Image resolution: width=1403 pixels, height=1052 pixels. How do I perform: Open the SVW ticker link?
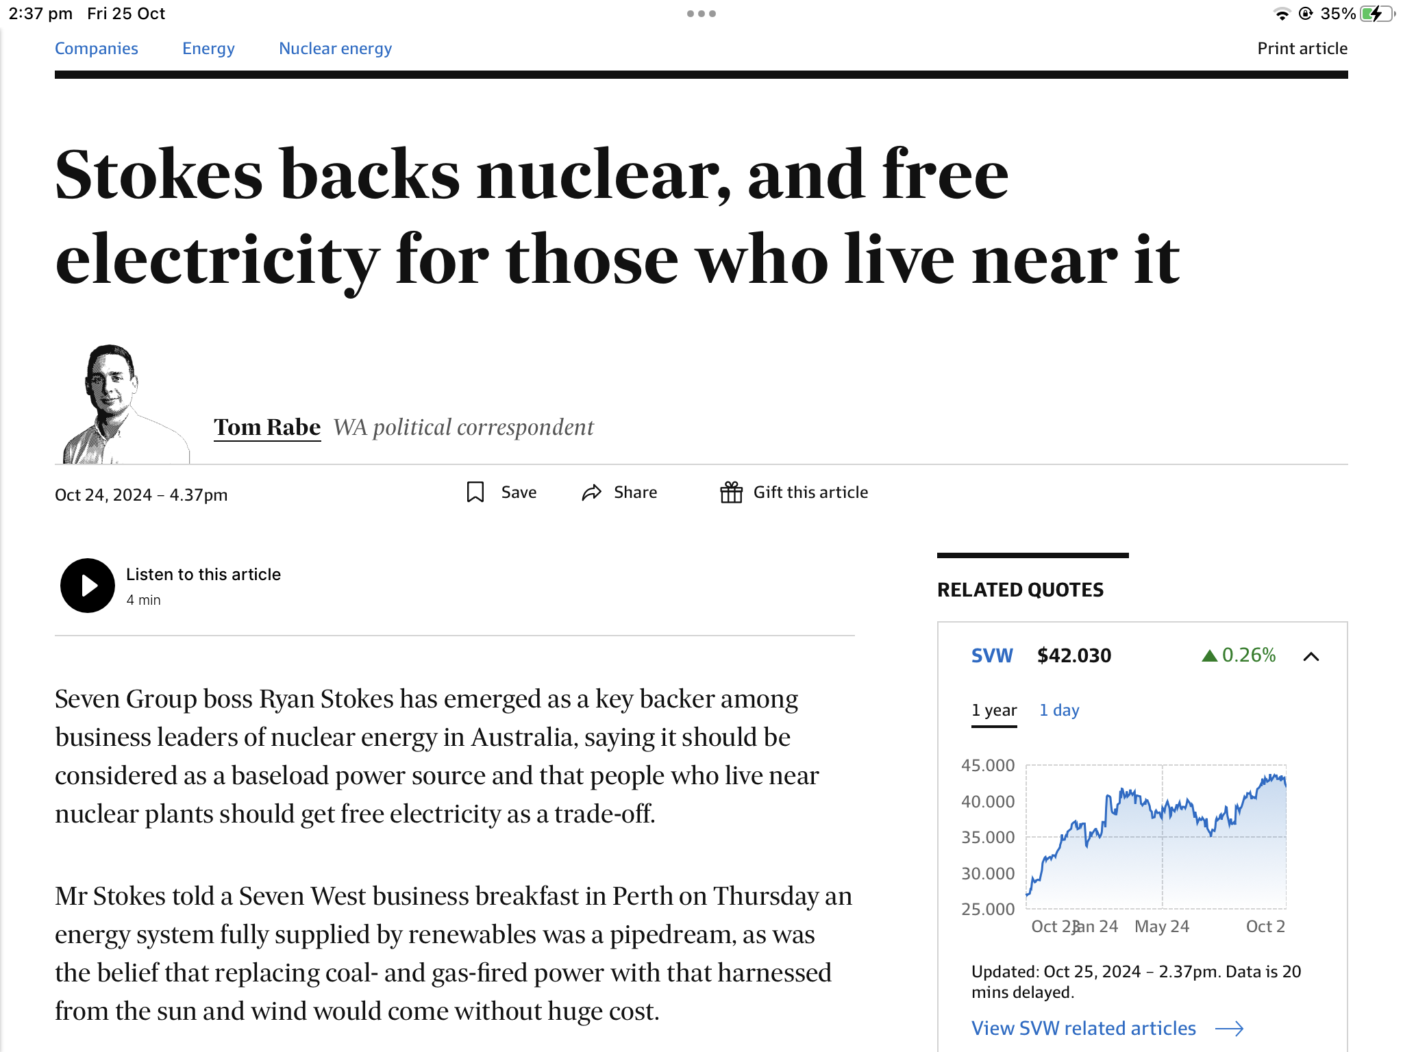click(992, 655)
